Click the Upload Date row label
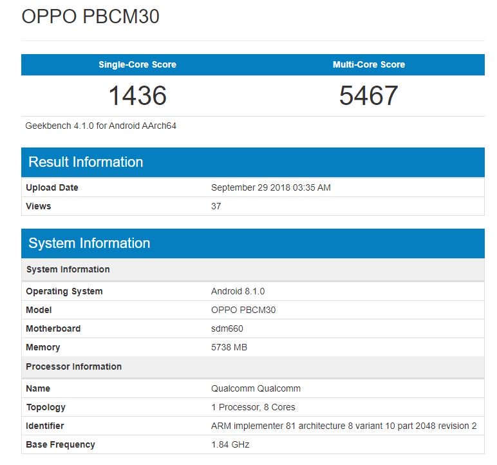The height and width of the screenshot is (465, 497). click(52, 187)
